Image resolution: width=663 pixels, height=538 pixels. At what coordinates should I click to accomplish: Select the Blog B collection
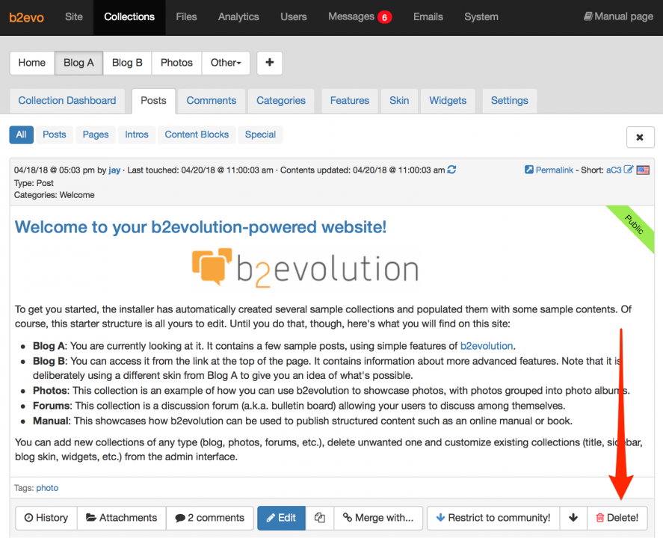point(127,63)
